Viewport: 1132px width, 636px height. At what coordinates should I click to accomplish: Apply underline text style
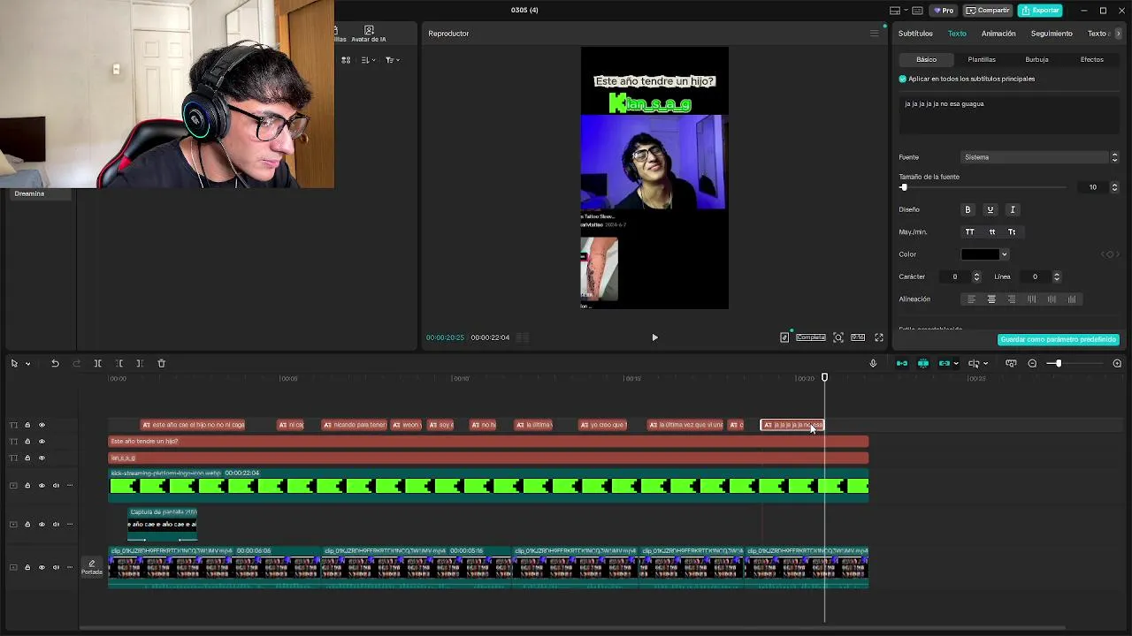point(990,209)
